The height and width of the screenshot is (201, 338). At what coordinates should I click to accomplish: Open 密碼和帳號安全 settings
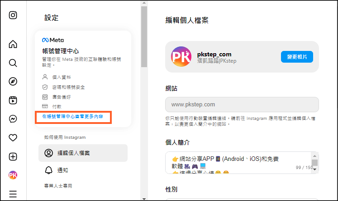point(68,87)
